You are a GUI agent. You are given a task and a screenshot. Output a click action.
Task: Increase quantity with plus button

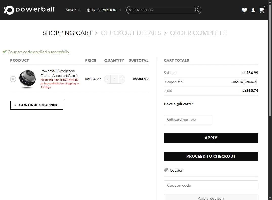tap(122, 79)
